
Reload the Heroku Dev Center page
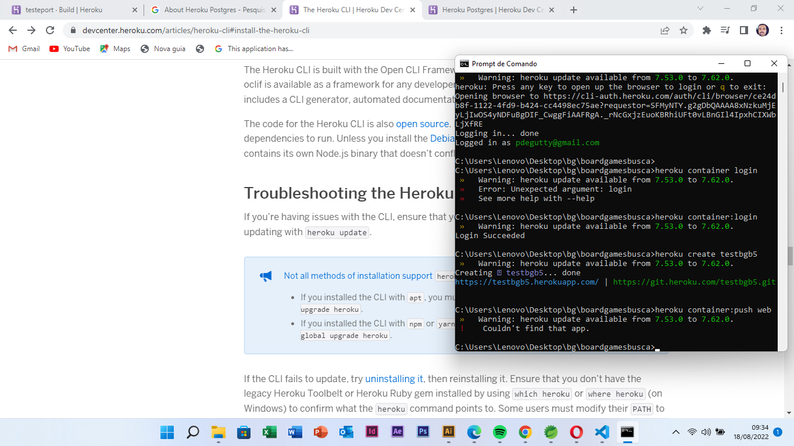(50, 30)
